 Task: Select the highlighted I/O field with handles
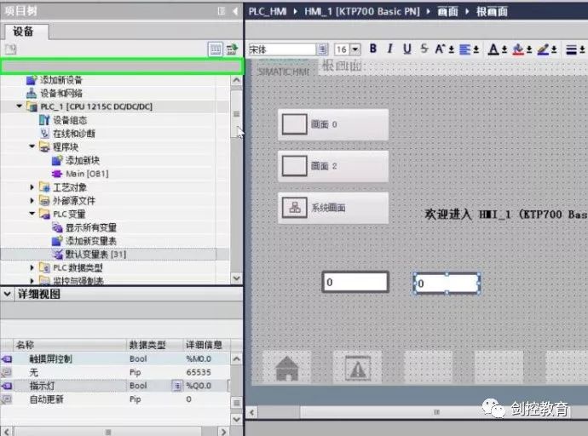tap(447, 284)
